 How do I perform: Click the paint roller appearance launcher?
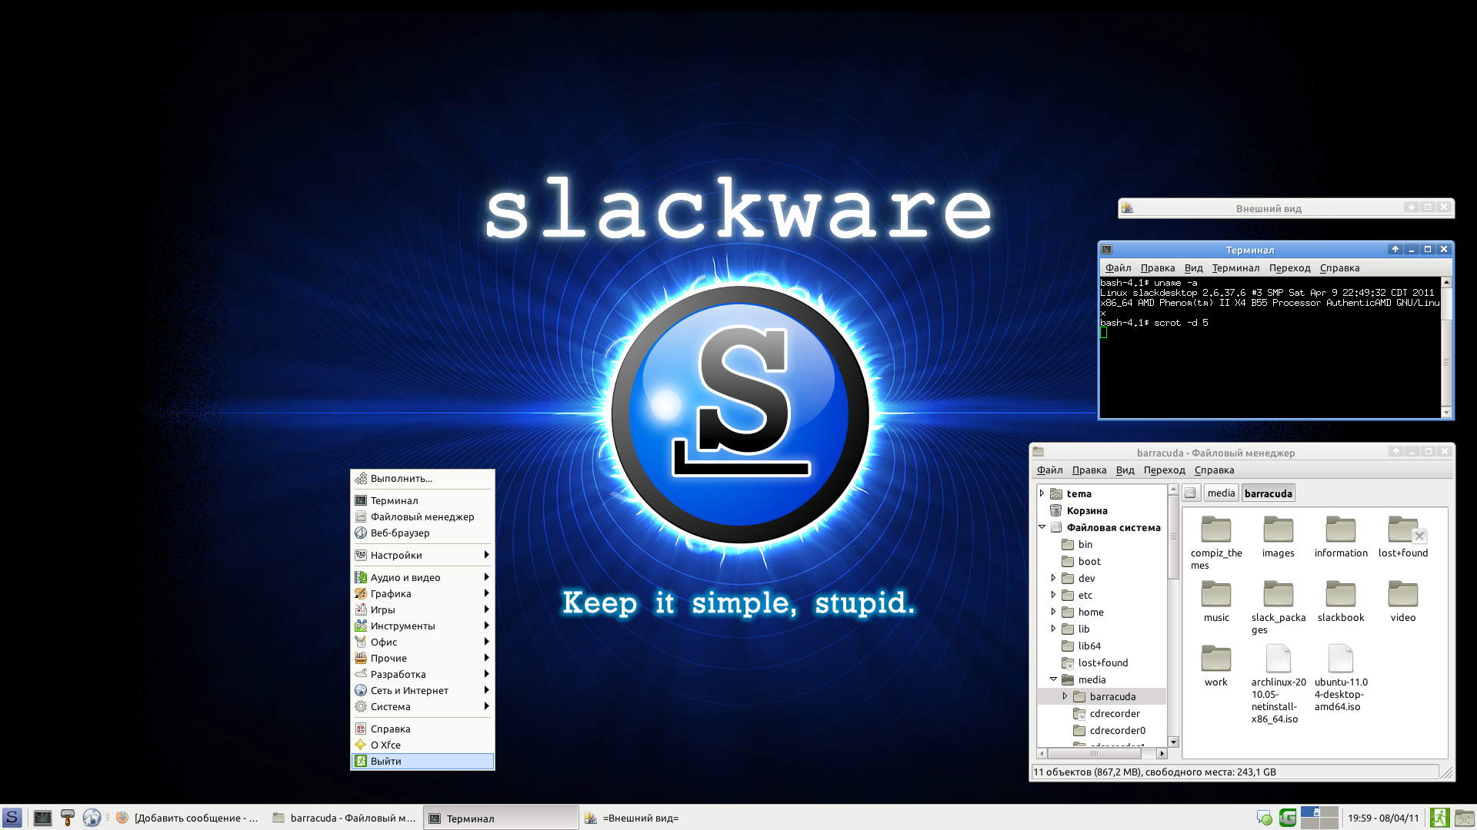[68, 818]
